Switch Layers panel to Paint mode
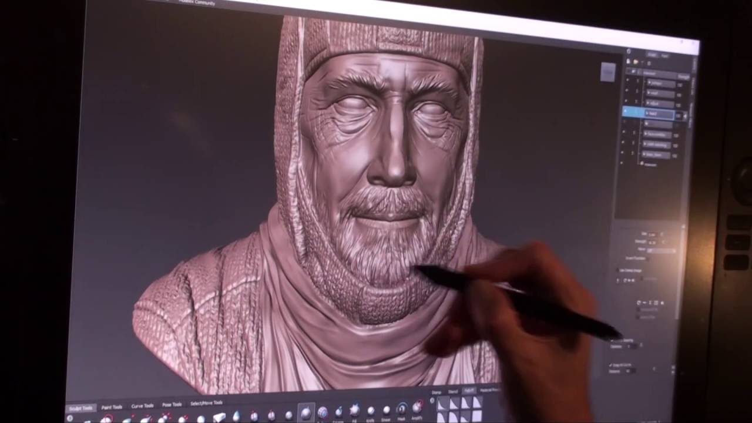Screen dimensions: 752x423 coord(664,55)
